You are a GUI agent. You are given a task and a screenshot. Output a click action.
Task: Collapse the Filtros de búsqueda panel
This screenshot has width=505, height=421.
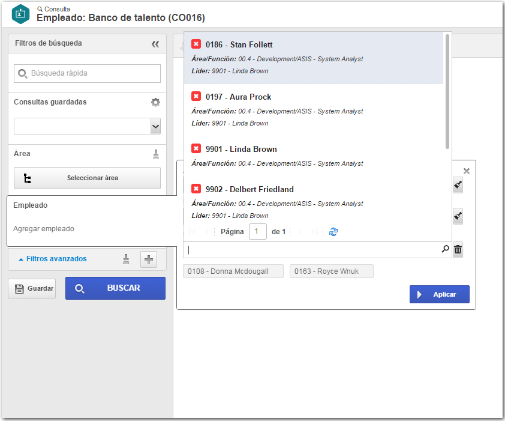click(x=155, y=44)
